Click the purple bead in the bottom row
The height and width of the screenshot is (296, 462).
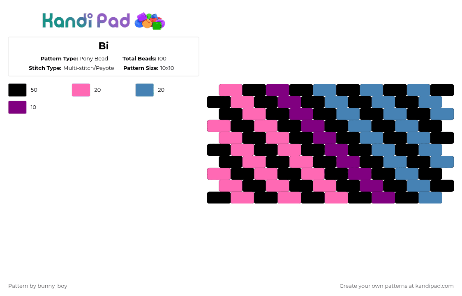click(383, 198)
